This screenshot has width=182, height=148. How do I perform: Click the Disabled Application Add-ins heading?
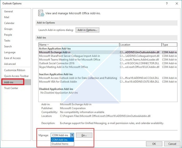[56, 89]
